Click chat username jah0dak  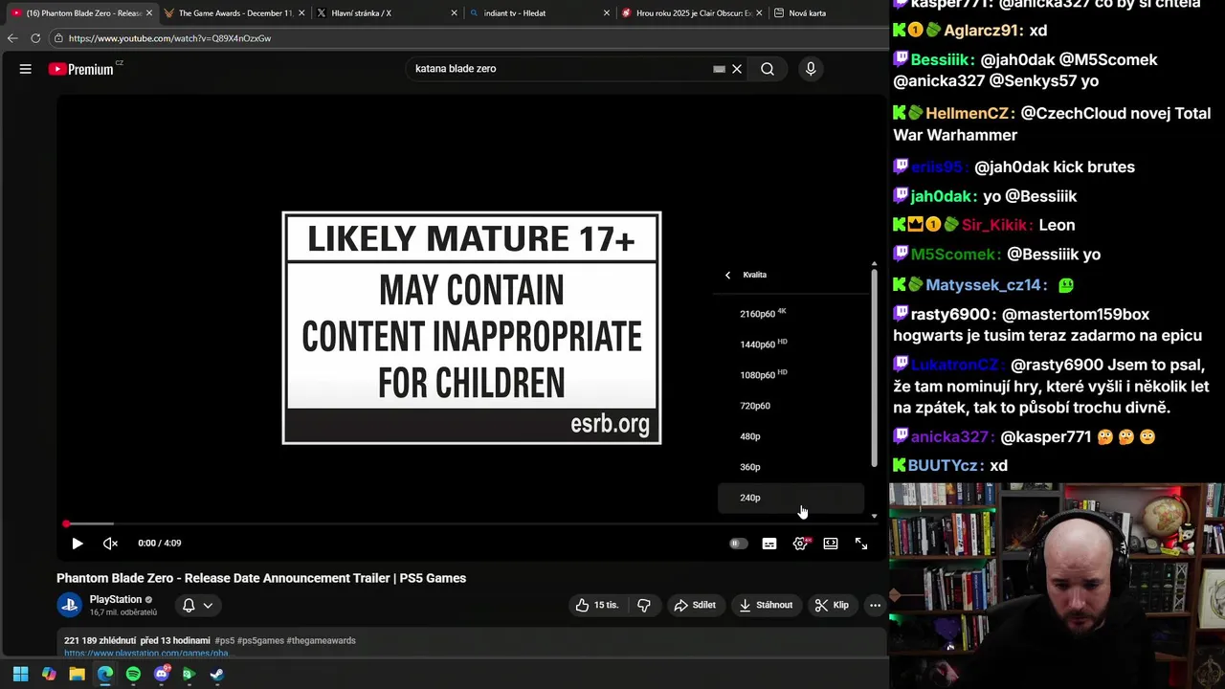click(942, 196)
